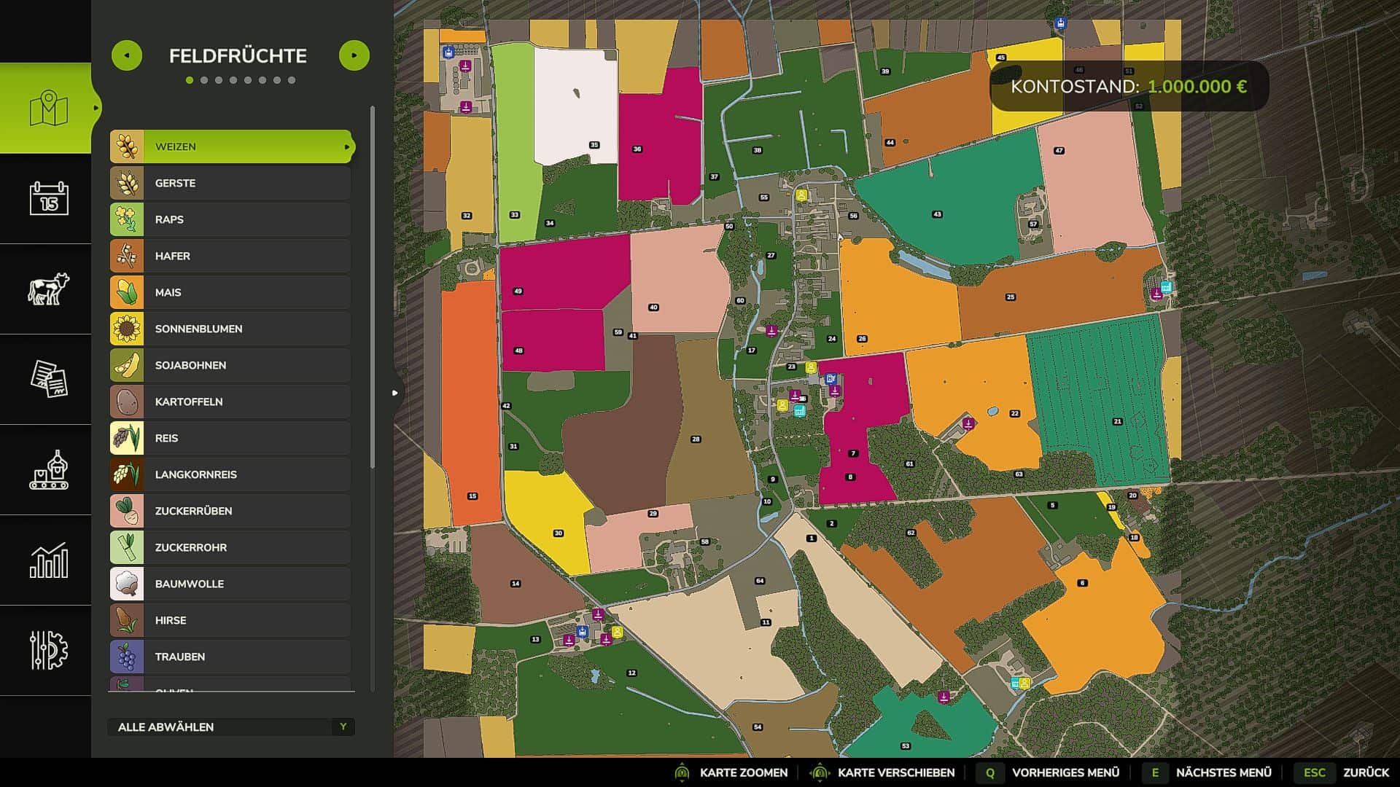Screen dimensions: 1400x787
Task: Open the calendar sidebar icon
Action: [x=49, y=198]
